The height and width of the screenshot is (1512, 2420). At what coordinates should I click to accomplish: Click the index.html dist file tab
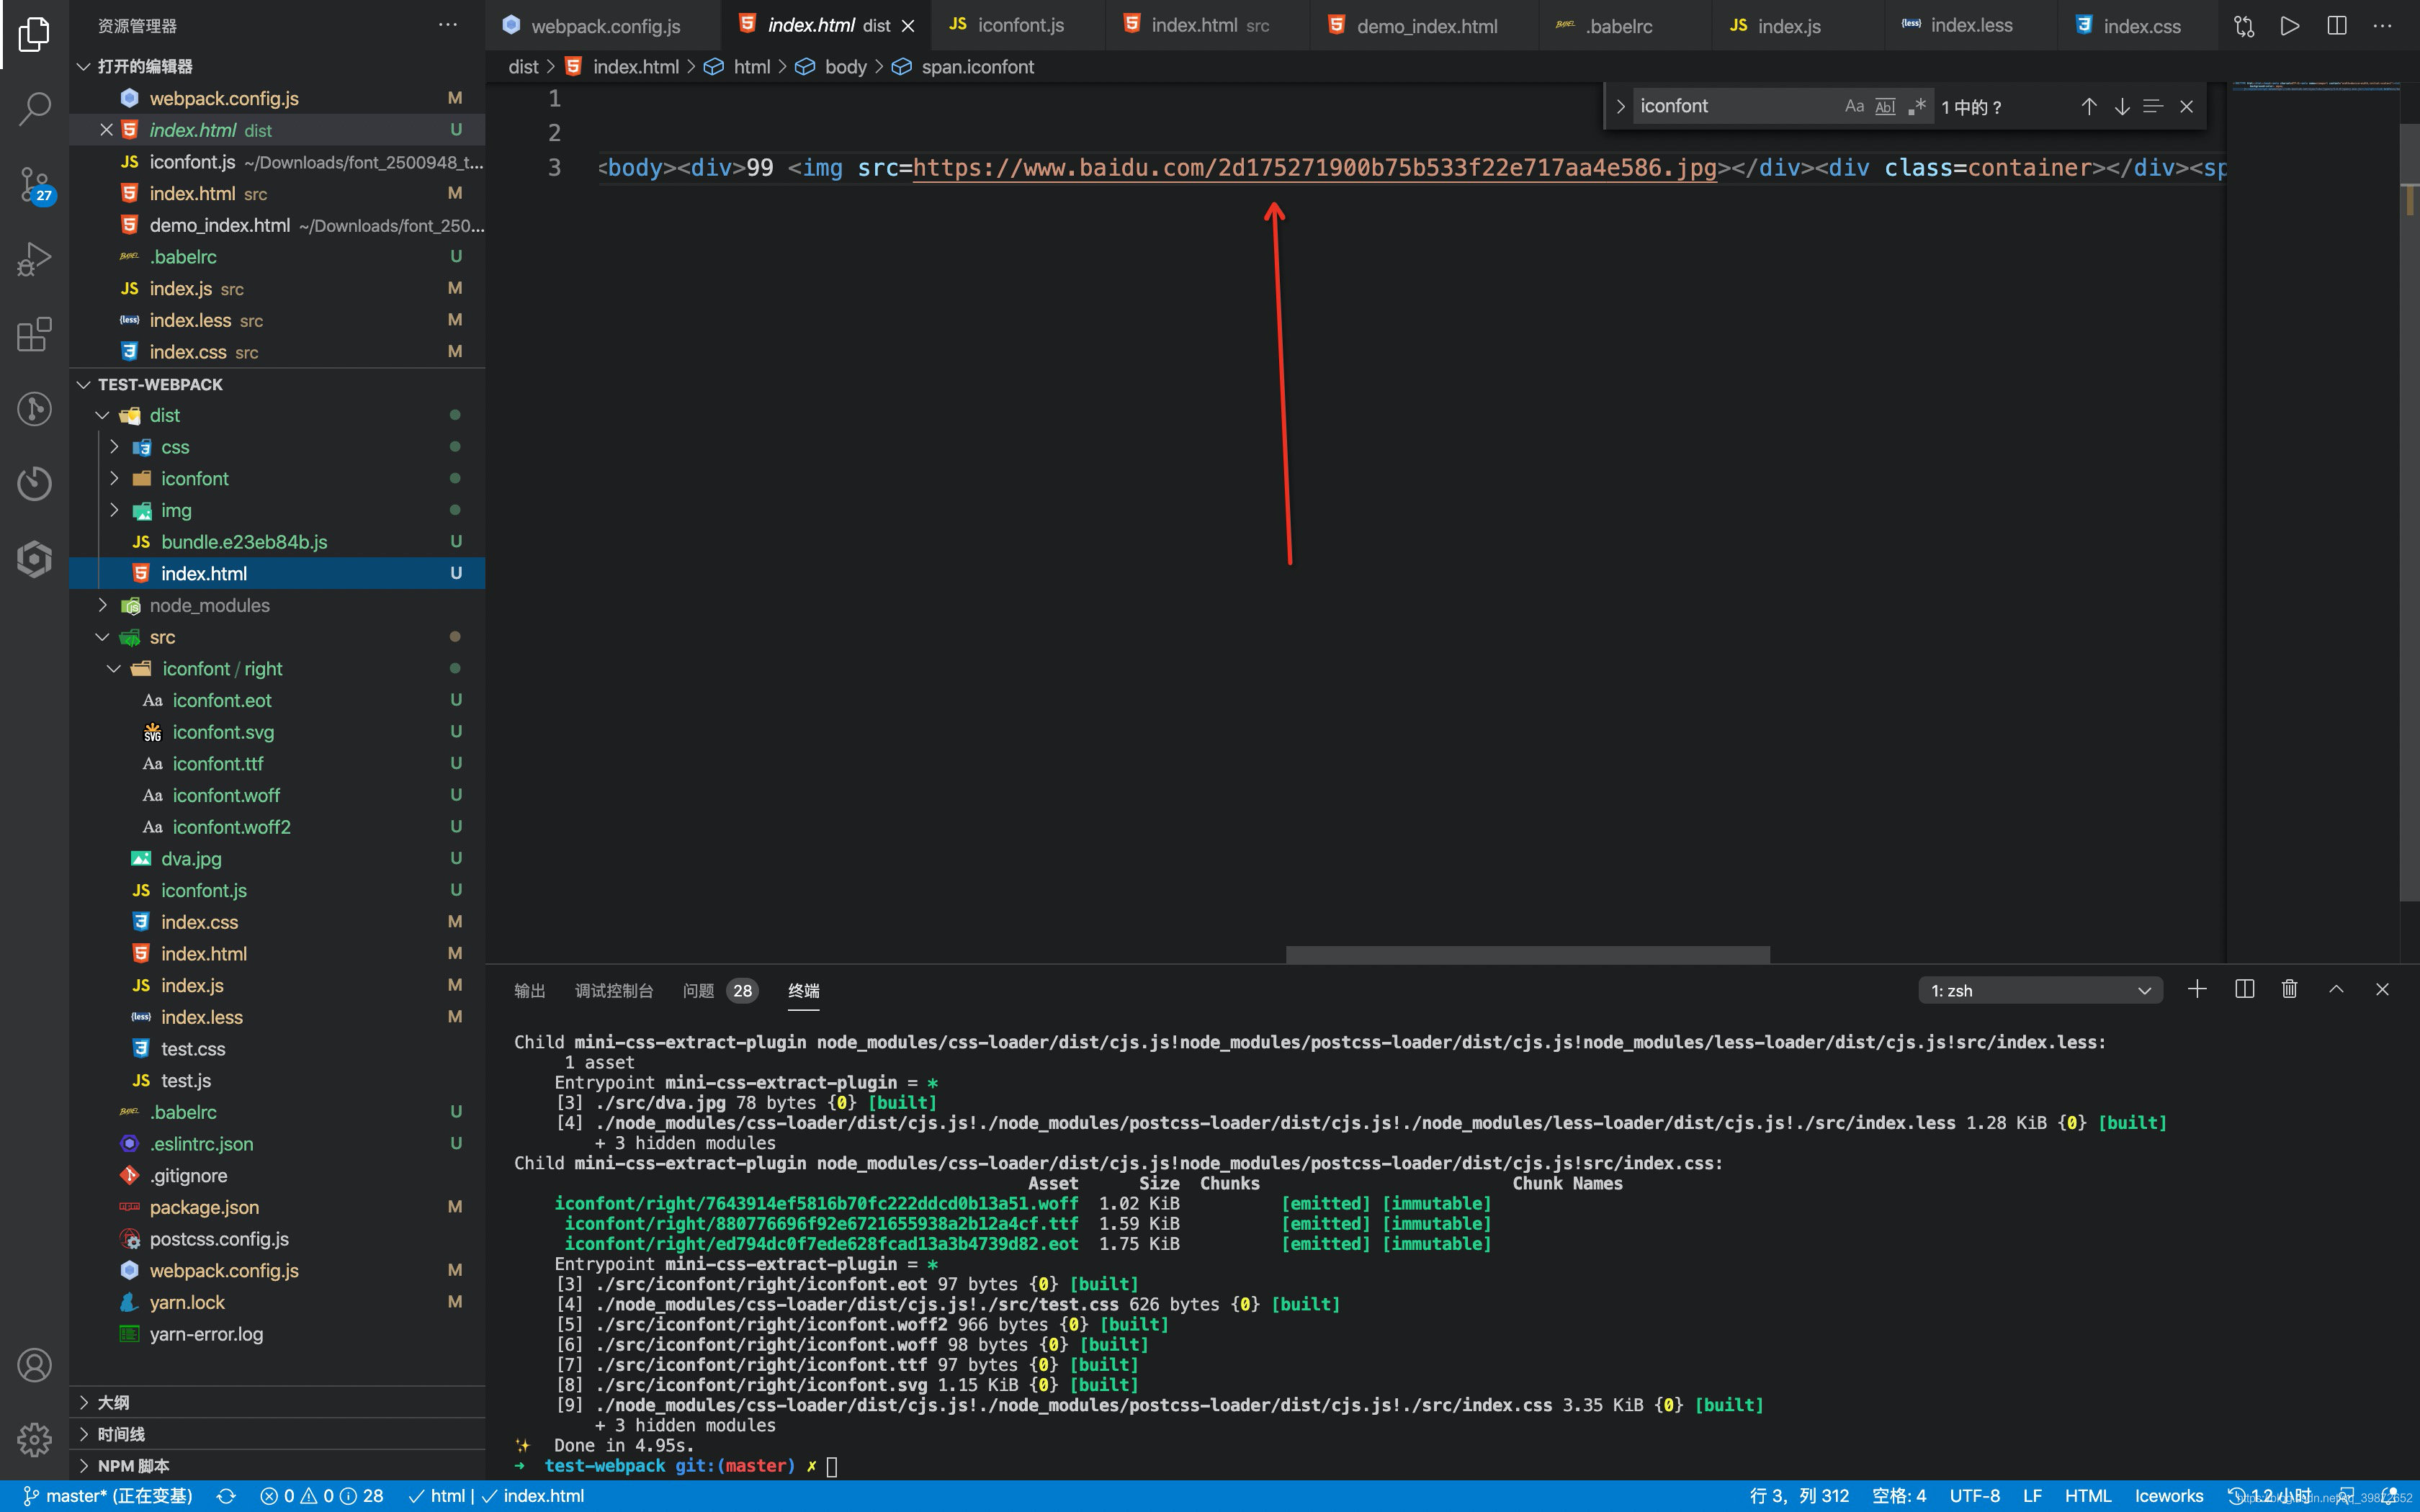pyautogui.click(x=819, y=26)
